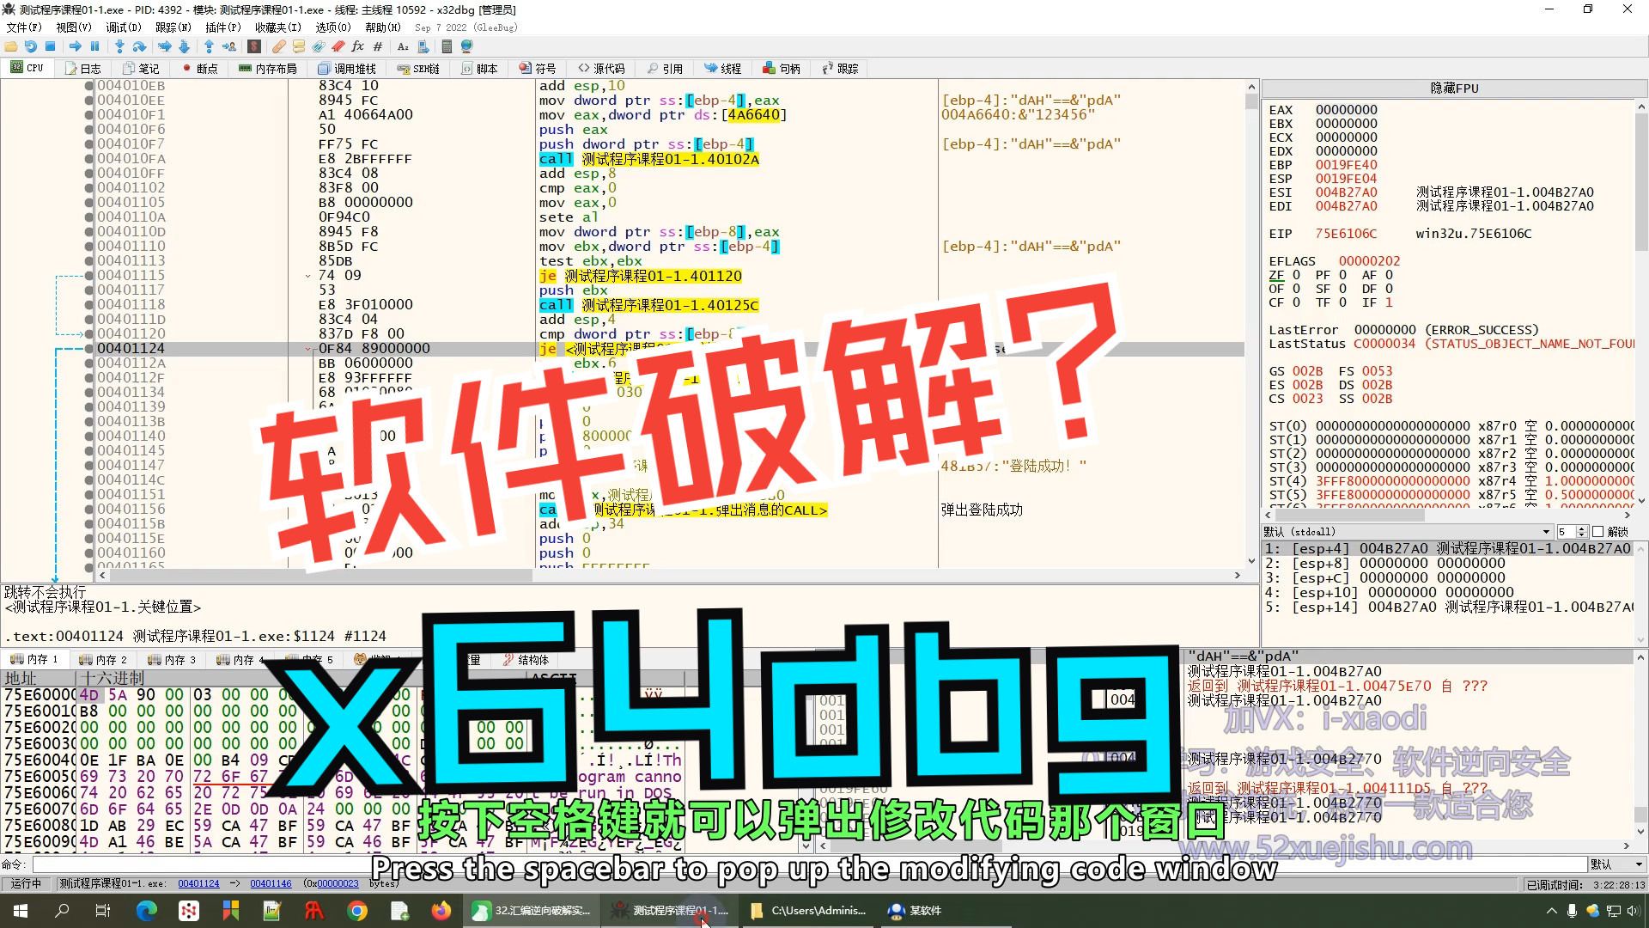Click the Find intermodular calls icon
Image resolution: width=1649 pixels, height=928 pixels.
click(423, 46)
